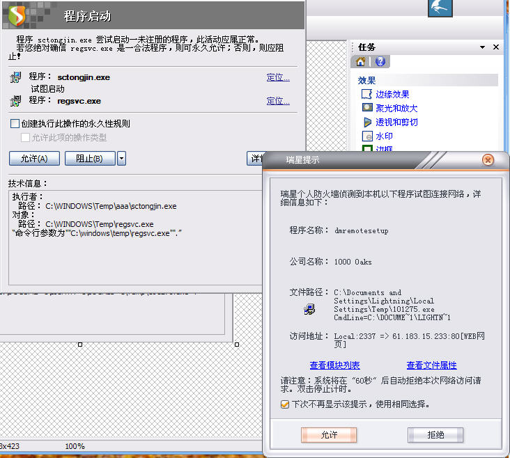Click the bottom-middle selection handle on canvas
Viewport: 510px width, 458px height.
click(x=80, y=345)
